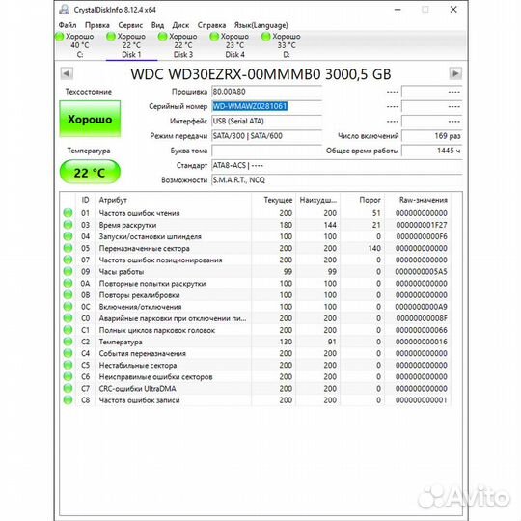The image size is (521, 521).
Task: Click the Текущее column header
Action: pyautogui.click(x=274, y=200)
